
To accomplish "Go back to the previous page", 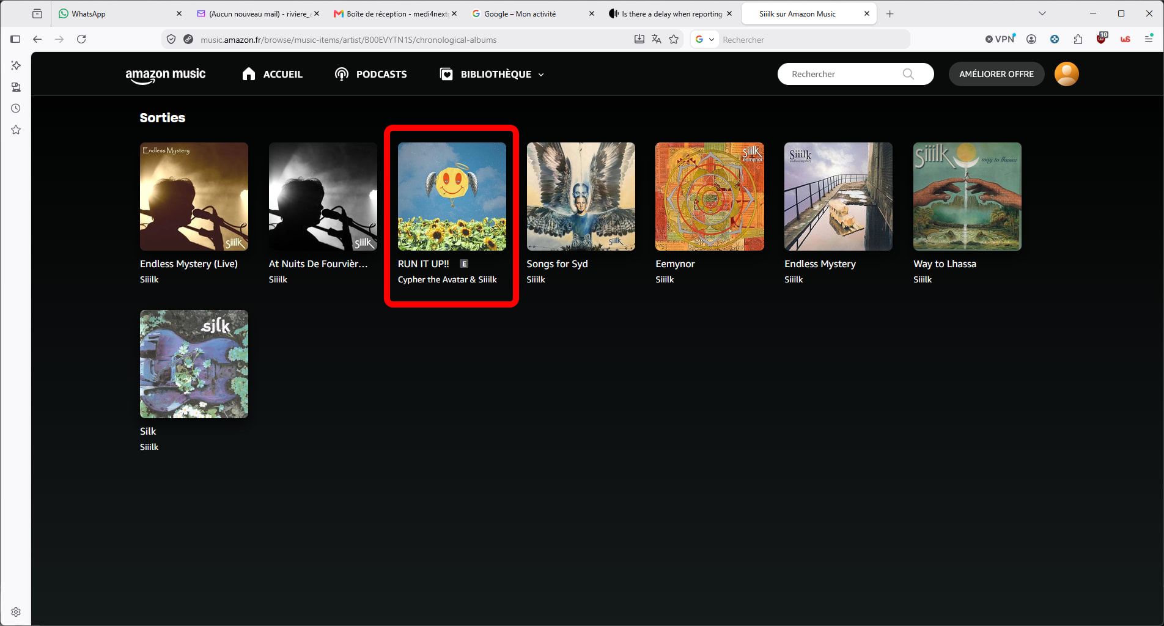I will click(37, 39).
